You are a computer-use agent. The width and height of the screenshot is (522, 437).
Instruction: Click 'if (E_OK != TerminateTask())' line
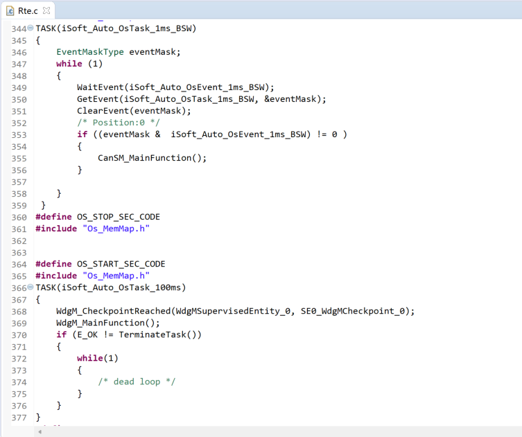(x=129, y=335)
